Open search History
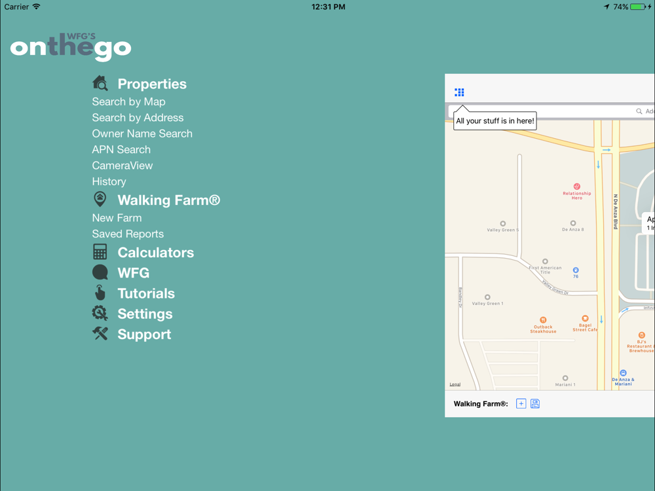 [x=109, y=181]
